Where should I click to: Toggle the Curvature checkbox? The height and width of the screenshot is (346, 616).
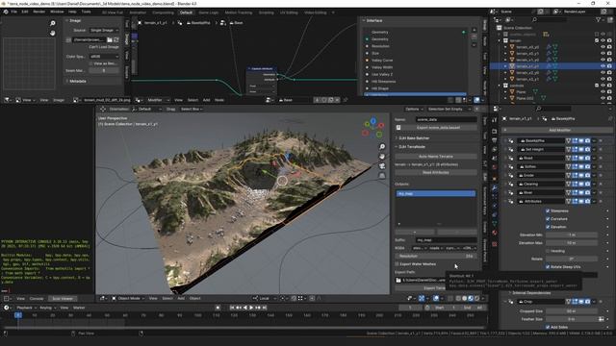[x=548, y=218]
